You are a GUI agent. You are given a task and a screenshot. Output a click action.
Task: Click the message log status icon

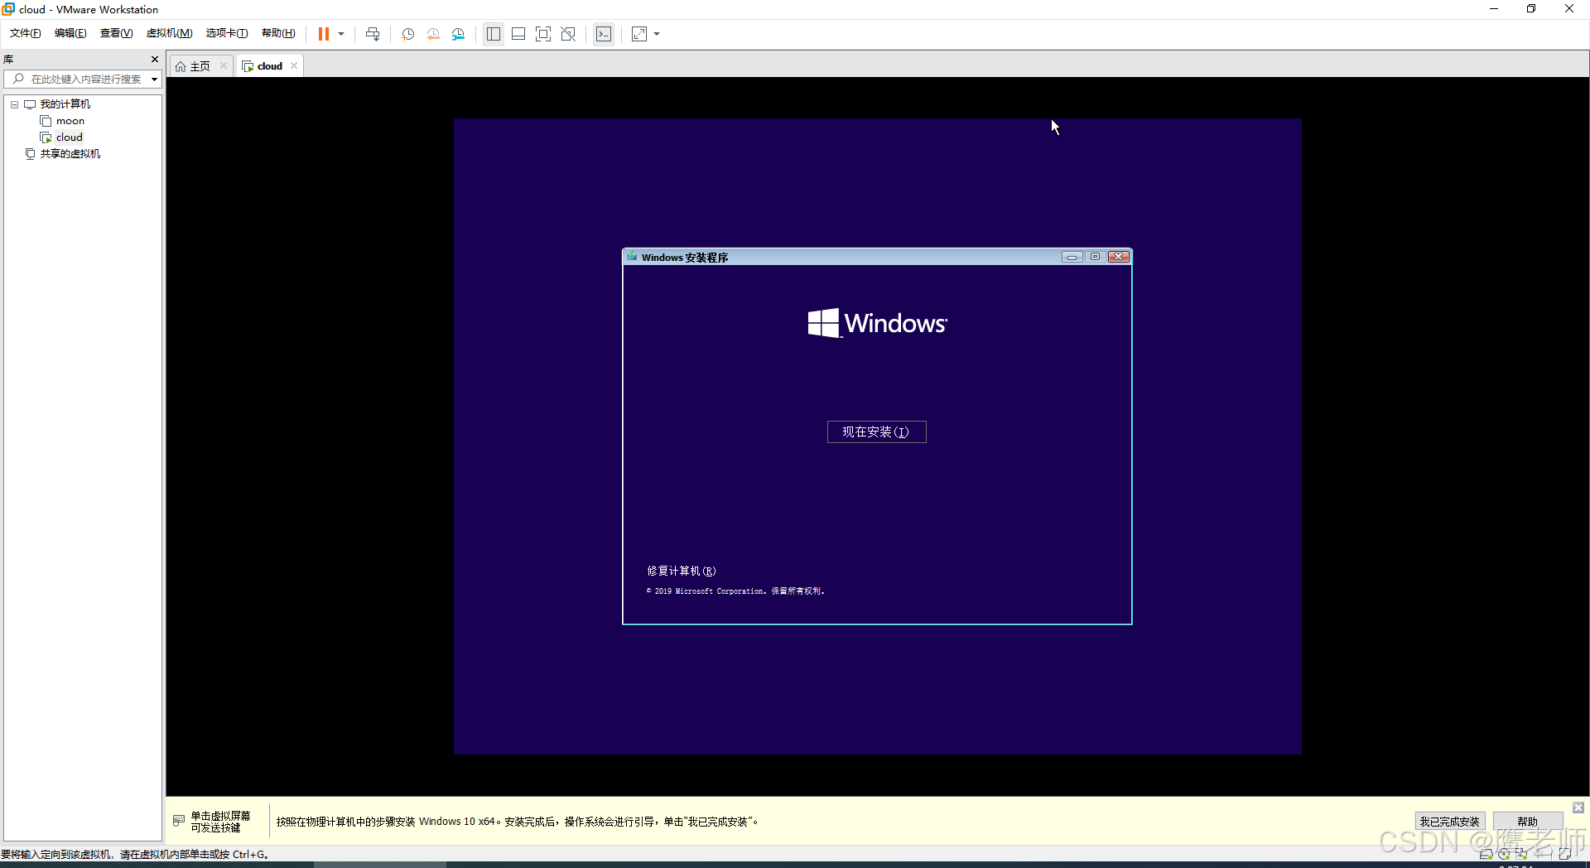coord(1565,854)
